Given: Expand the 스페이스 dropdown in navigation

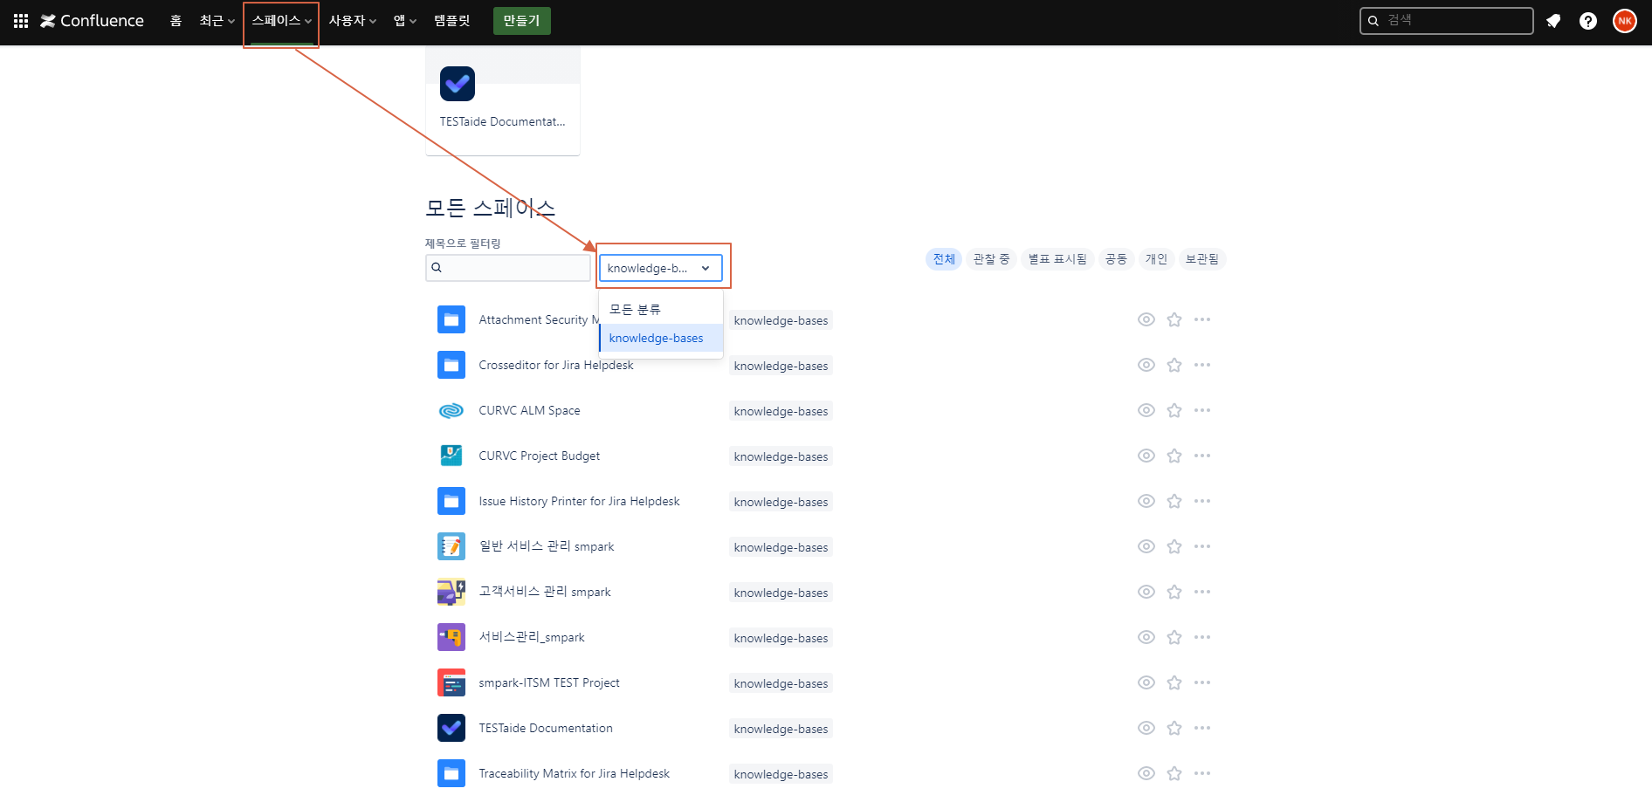Looking at the screenshot, I should coord(281,21).
